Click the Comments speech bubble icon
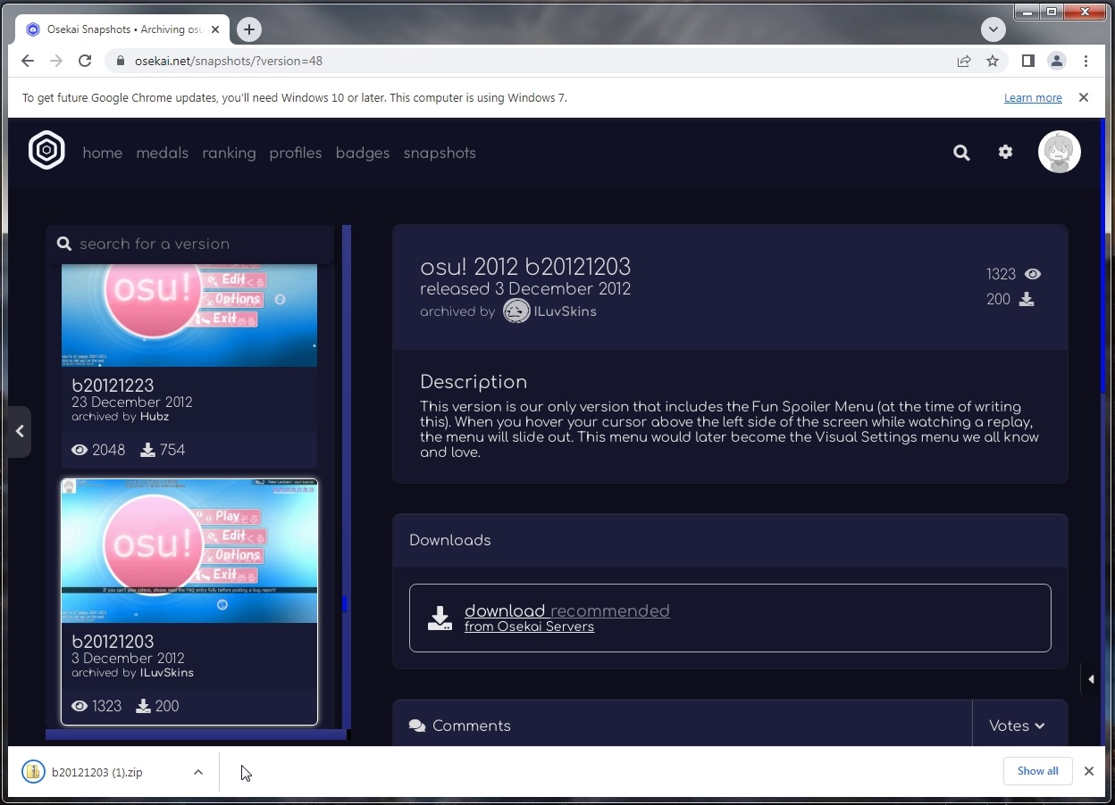The width and height of the screenshot is (1115, 805). (417, 726)
